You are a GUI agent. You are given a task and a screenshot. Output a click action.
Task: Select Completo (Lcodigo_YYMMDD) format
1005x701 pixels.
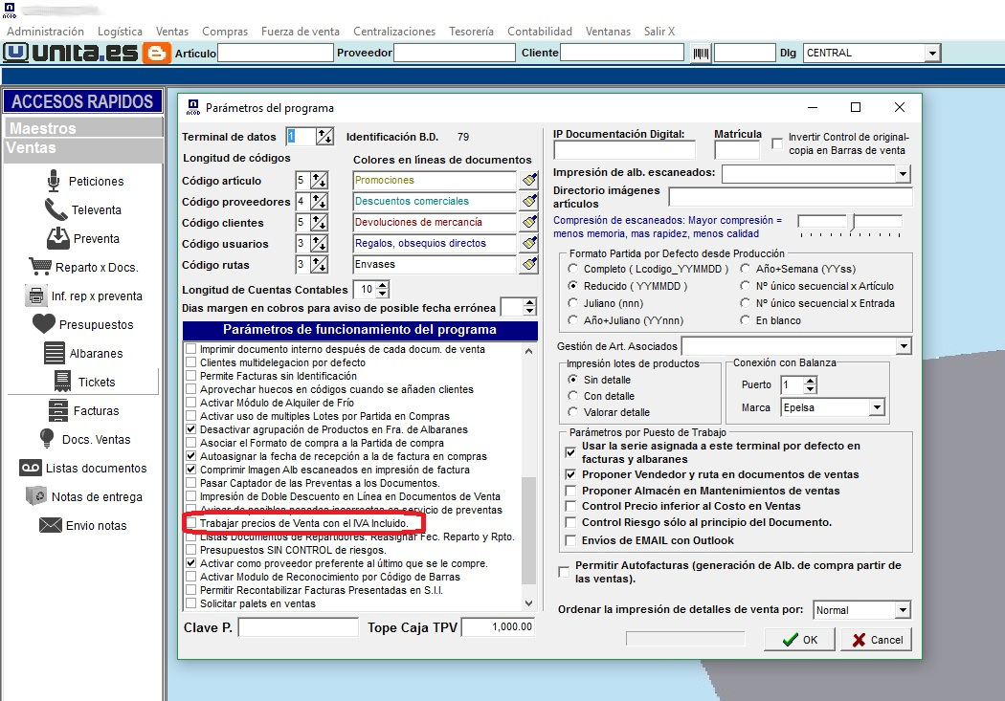(572, 269)
